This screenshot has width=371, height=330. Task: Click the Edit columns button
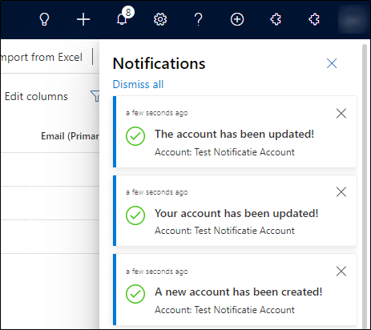point(36,96)
